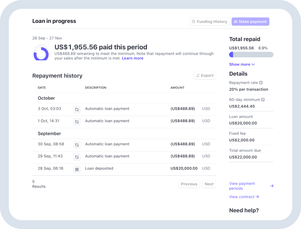This screenshot has width=301, height=229.
Task: Click the refresh icon for 29 Sep payment
Action: tap(77, 157)
